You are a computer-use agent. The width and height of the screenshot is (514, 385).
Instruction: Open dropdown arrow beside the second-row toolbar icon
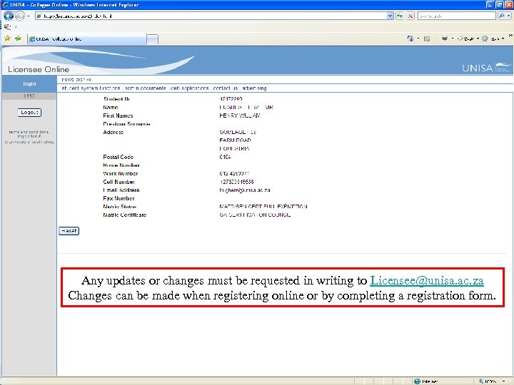point(16,27)
